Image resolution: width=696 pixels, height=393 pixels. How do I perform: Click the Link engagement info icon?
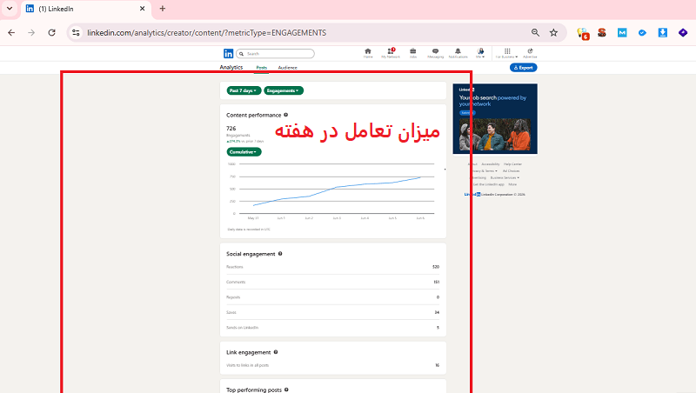(276, 352)
